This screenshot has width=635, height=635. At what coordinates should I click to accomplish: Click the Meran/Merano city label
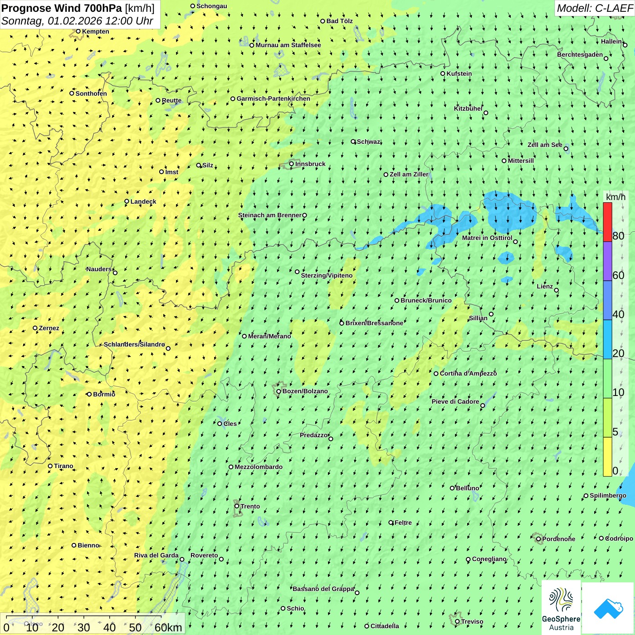[269, 336]
